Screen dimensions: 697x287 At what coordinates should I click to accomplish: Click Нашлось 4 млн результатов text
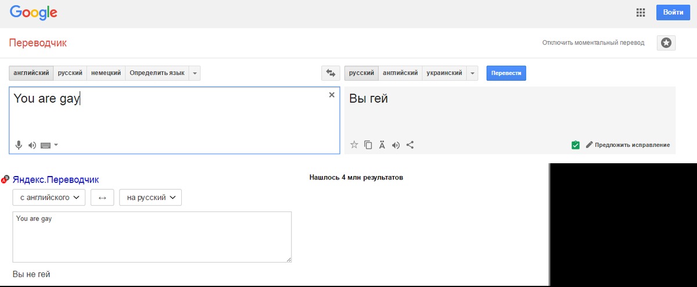click(x=356, y=177)
